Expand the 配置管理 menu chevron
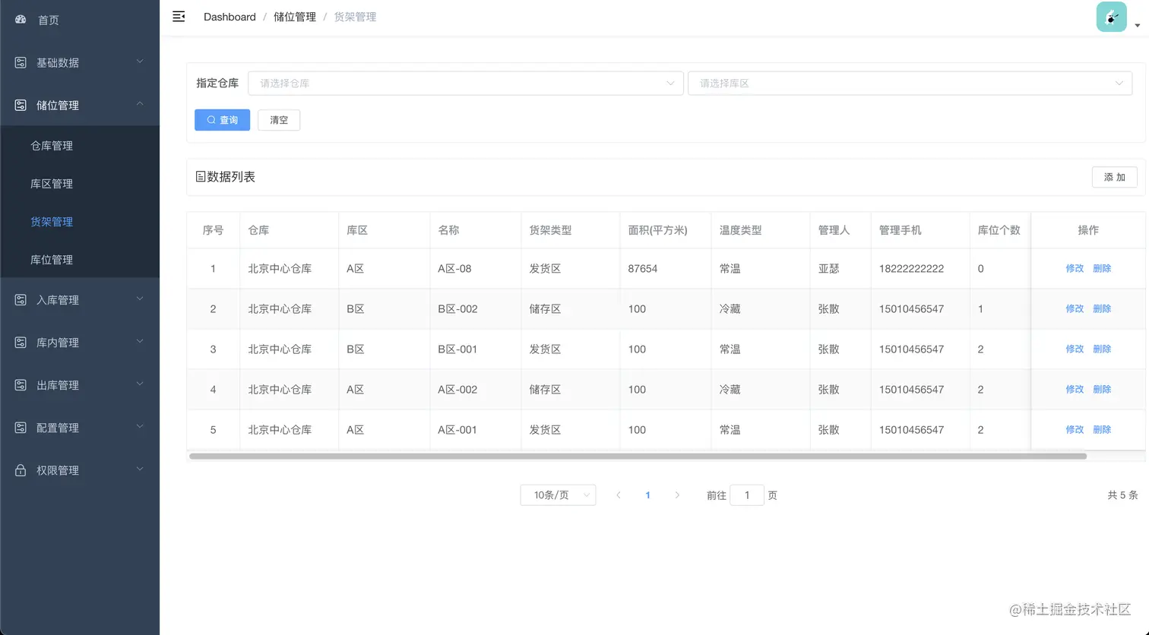The width and height of the screenshot is (1149, 635). [140, 427]
